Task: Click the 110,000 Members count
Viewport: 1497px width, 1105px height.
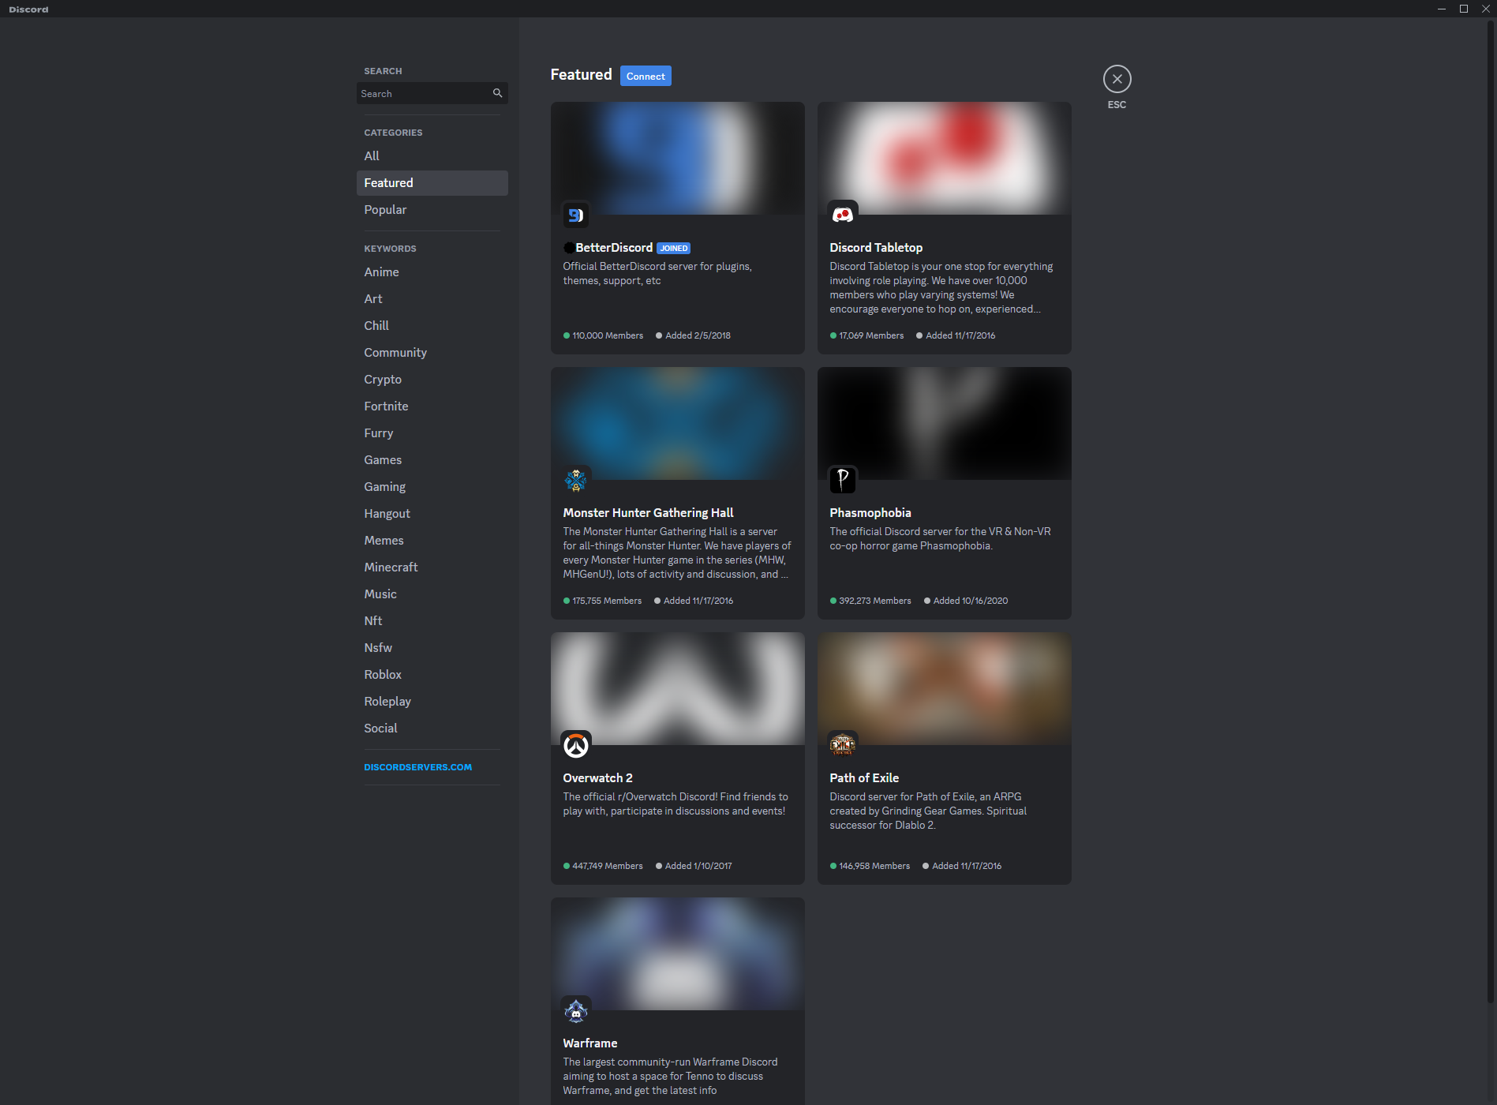Action: [x=608, y=335]
